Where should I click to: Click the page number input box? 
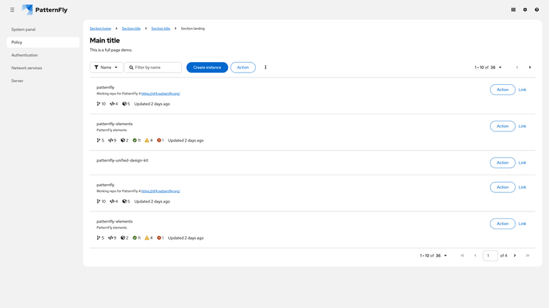pyautogui.click(x=490, y=255)
